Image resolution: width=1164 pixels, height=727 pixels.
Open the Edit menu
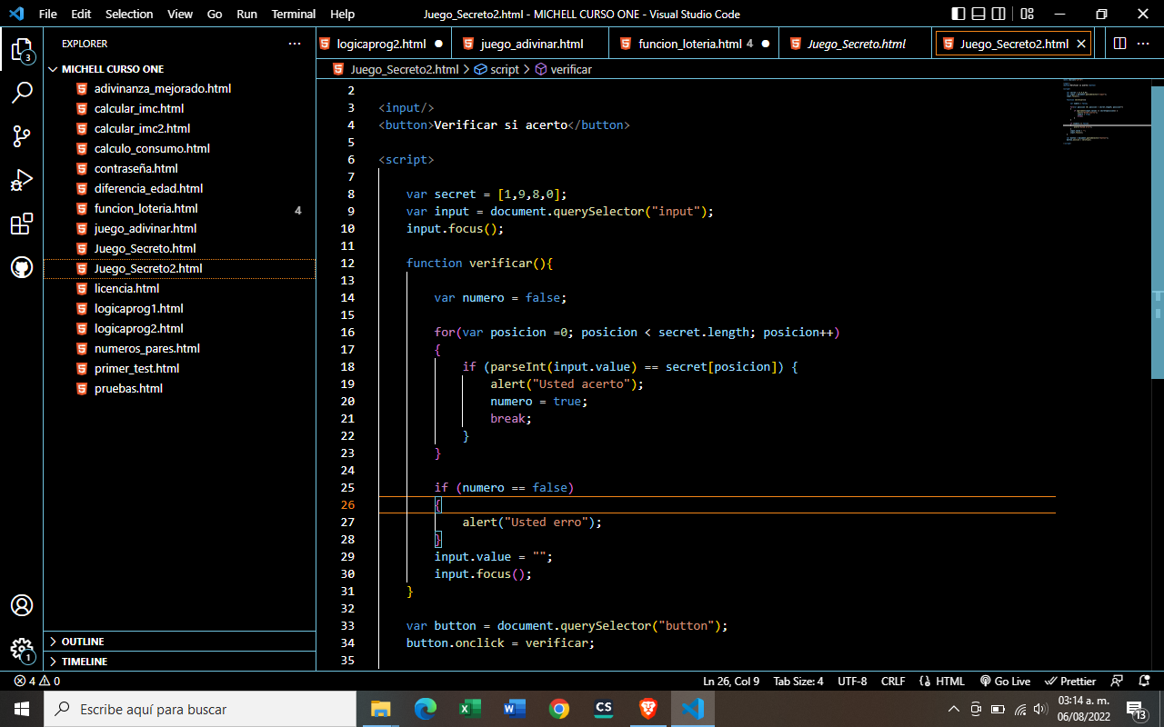point(81,14)
